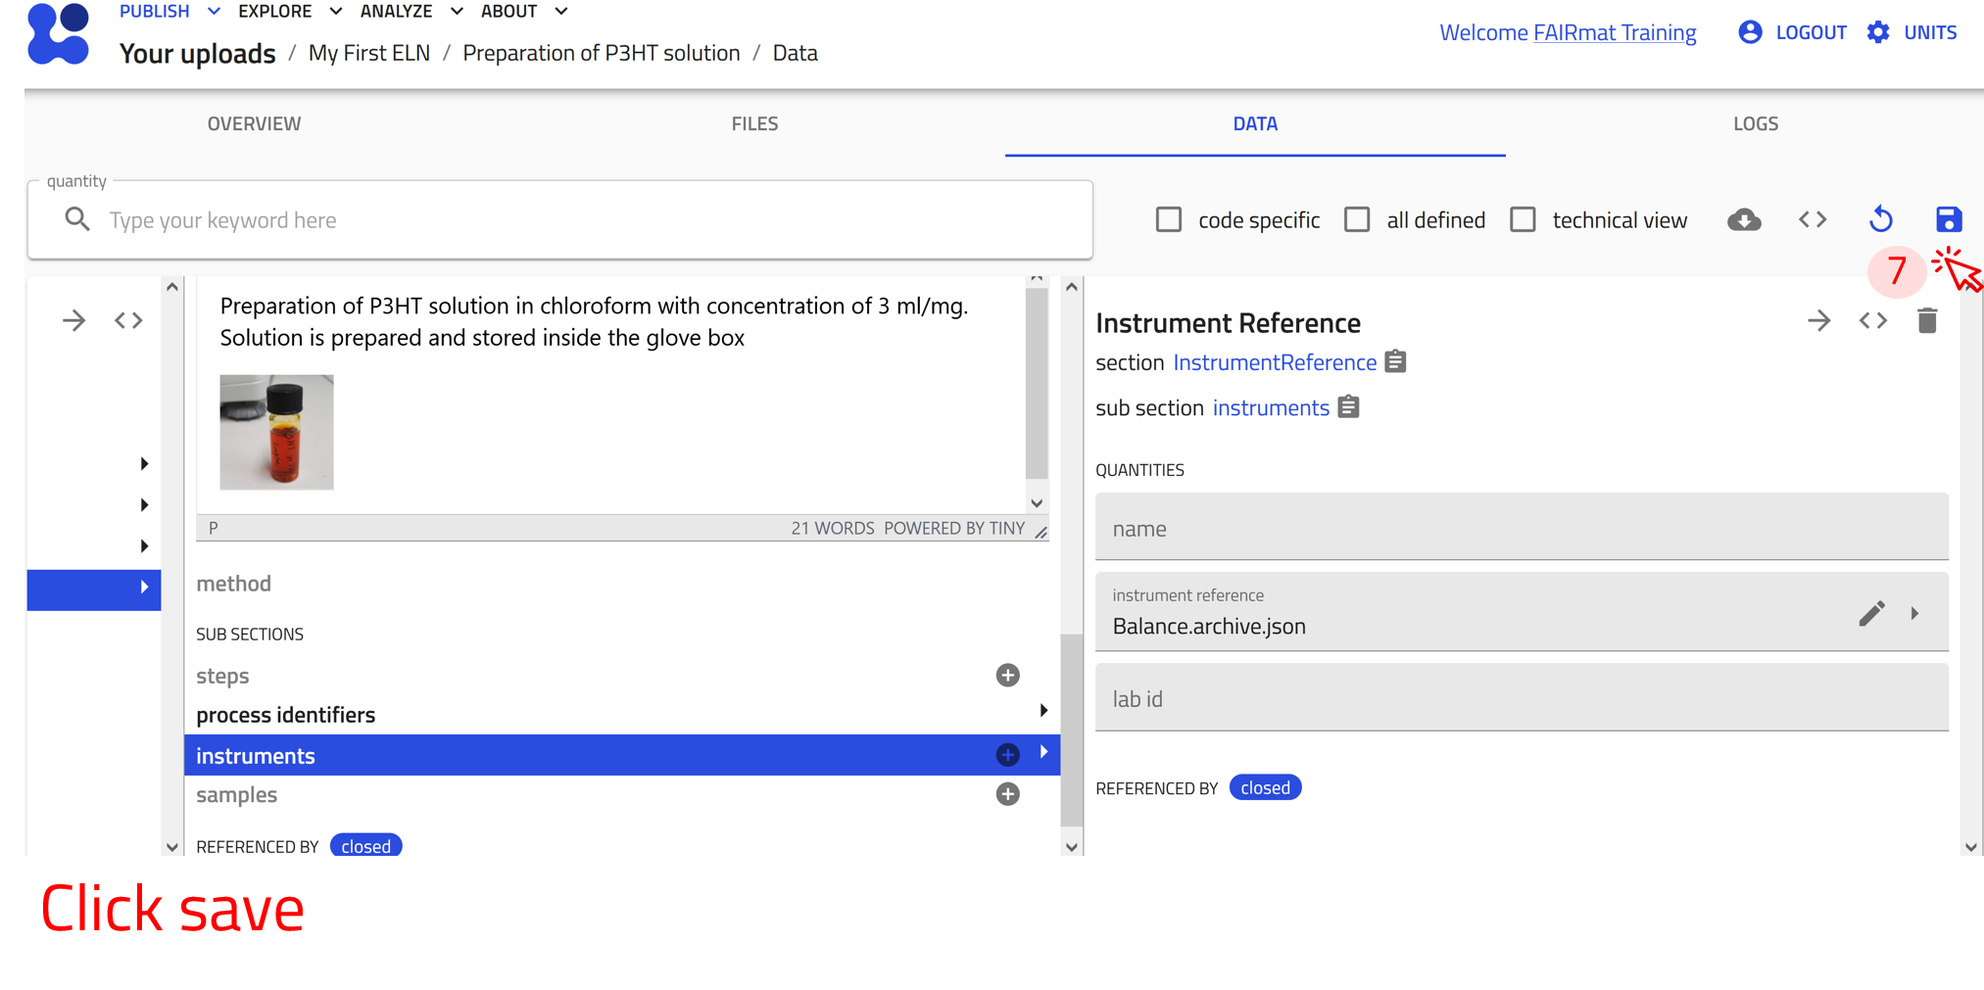Expand the Analyze menu
This screenshot has width=1984, height=990.
pos(411,12)
